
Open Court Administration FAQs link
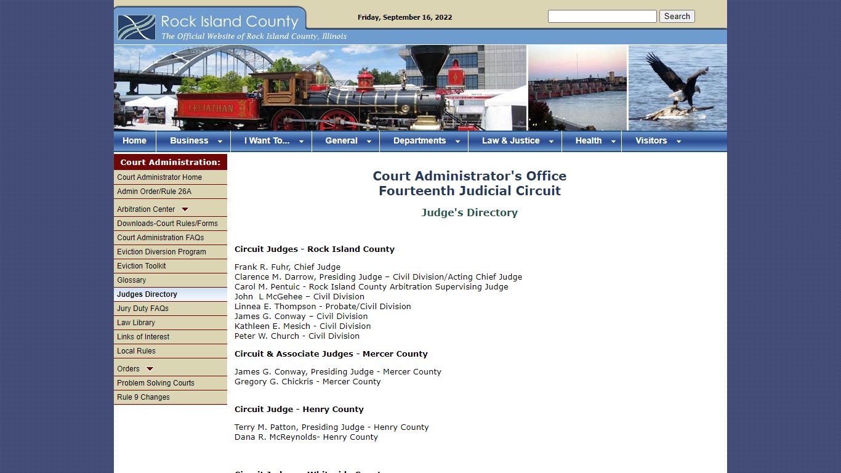[171, 238]
